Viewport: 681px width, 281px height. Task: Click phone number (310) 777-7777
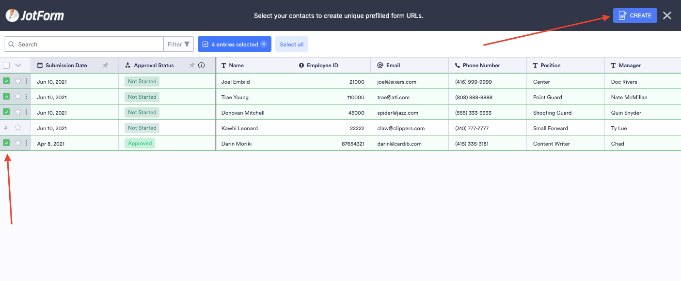[x=472, y=128]
